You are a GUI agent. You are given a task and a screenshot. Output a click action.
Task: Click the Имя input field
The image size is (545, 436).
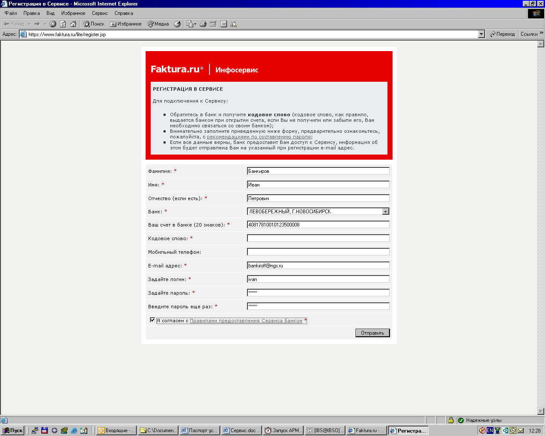[x=318, y=184]
